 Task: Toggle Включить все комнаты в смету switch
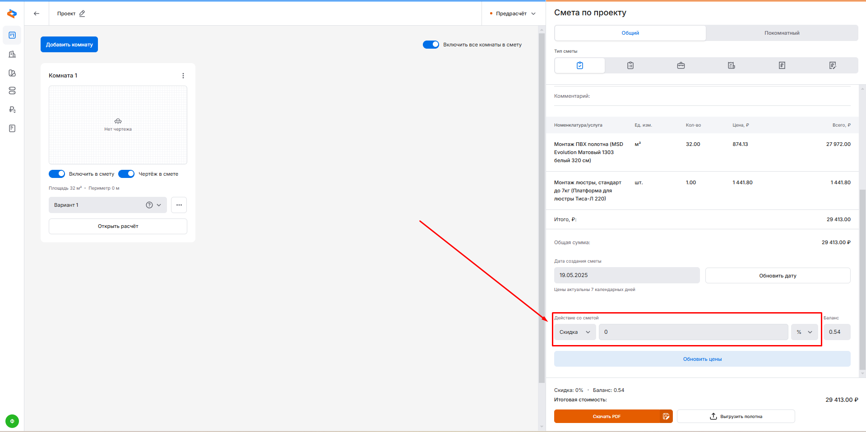[431, 45]
